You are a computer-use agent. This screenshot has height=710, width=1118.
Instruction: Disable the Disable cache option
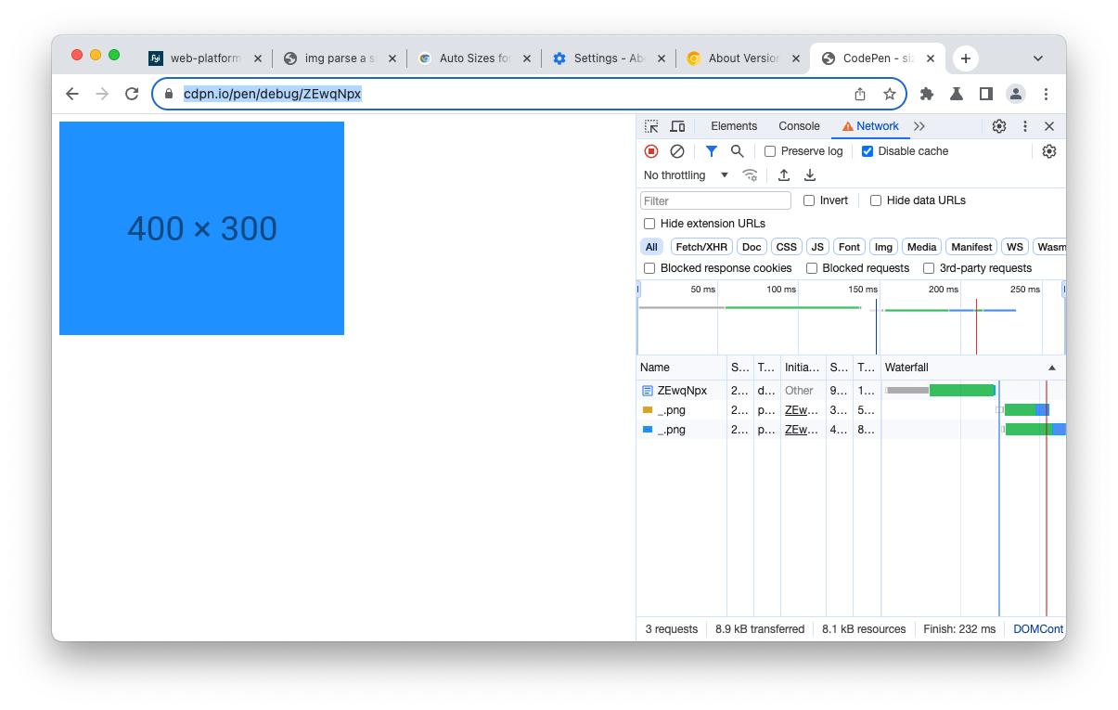coord(867,150)
